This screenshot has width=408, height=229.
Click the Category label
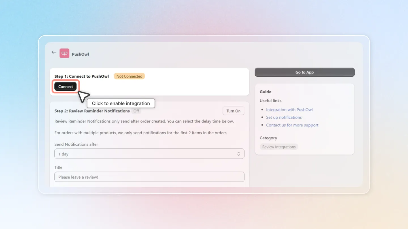(268, 138)
